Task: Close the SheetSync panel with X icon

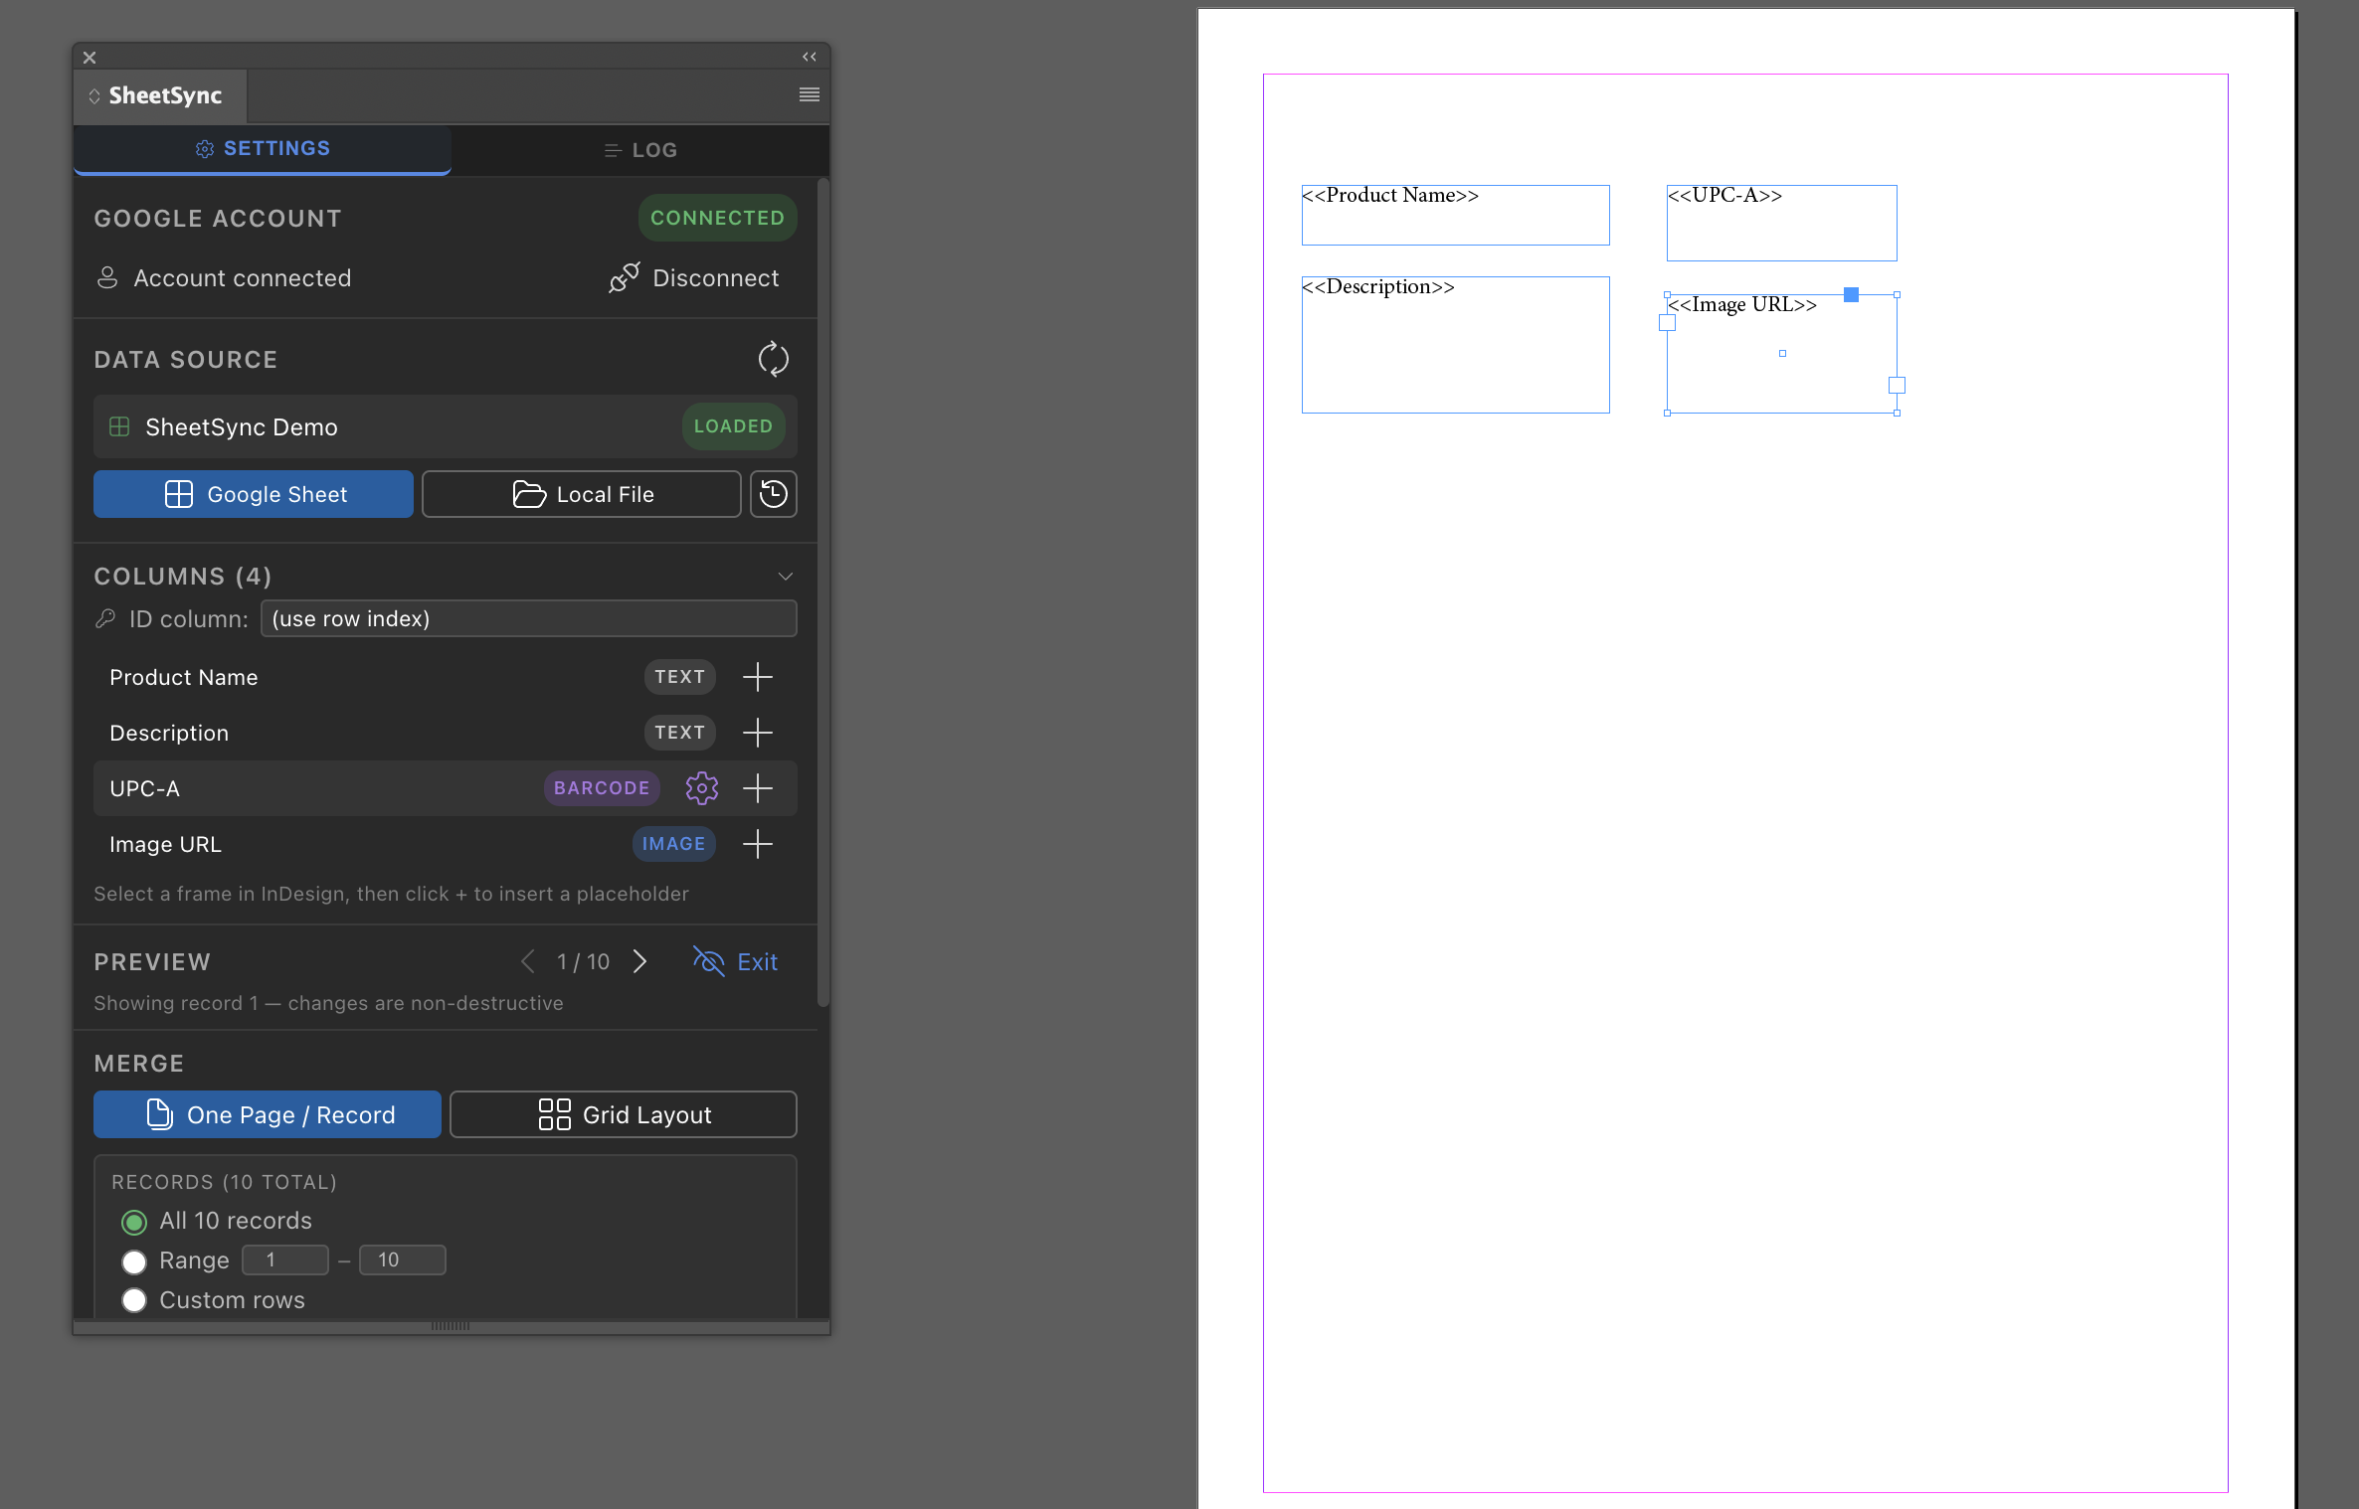Action: (x=90, y=58)
